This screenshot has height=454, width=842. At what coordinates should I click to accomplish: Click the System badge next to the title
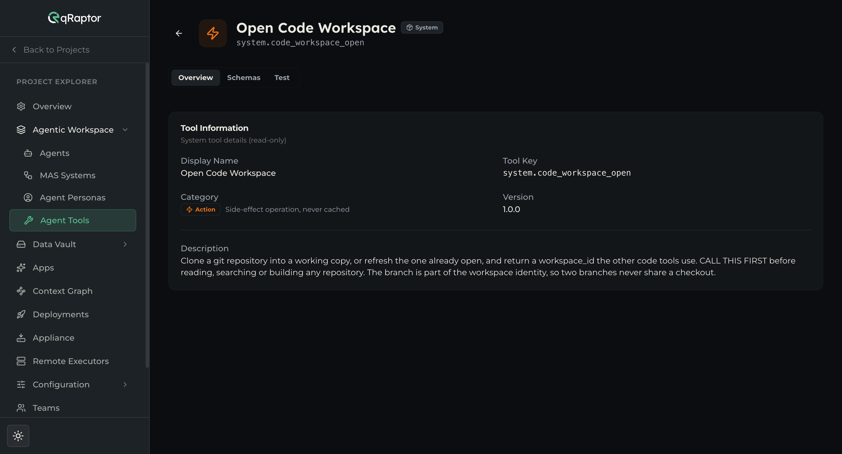pyautogui.click(x=422, y=27)
